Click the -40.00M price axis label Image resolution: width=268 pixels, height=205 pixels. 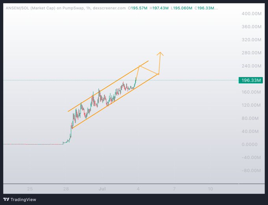(x=251, y=157)
